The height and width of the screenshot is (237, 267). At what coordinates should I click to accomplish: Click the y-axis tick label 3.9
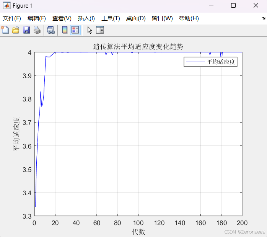pos(27,76)
